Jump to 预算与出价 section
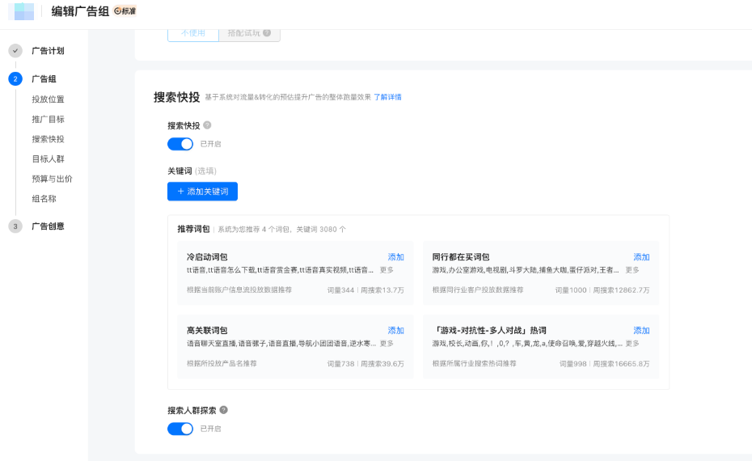Viewport: 752px width, 461px height. pyautogui.click(x=52, y=179)
